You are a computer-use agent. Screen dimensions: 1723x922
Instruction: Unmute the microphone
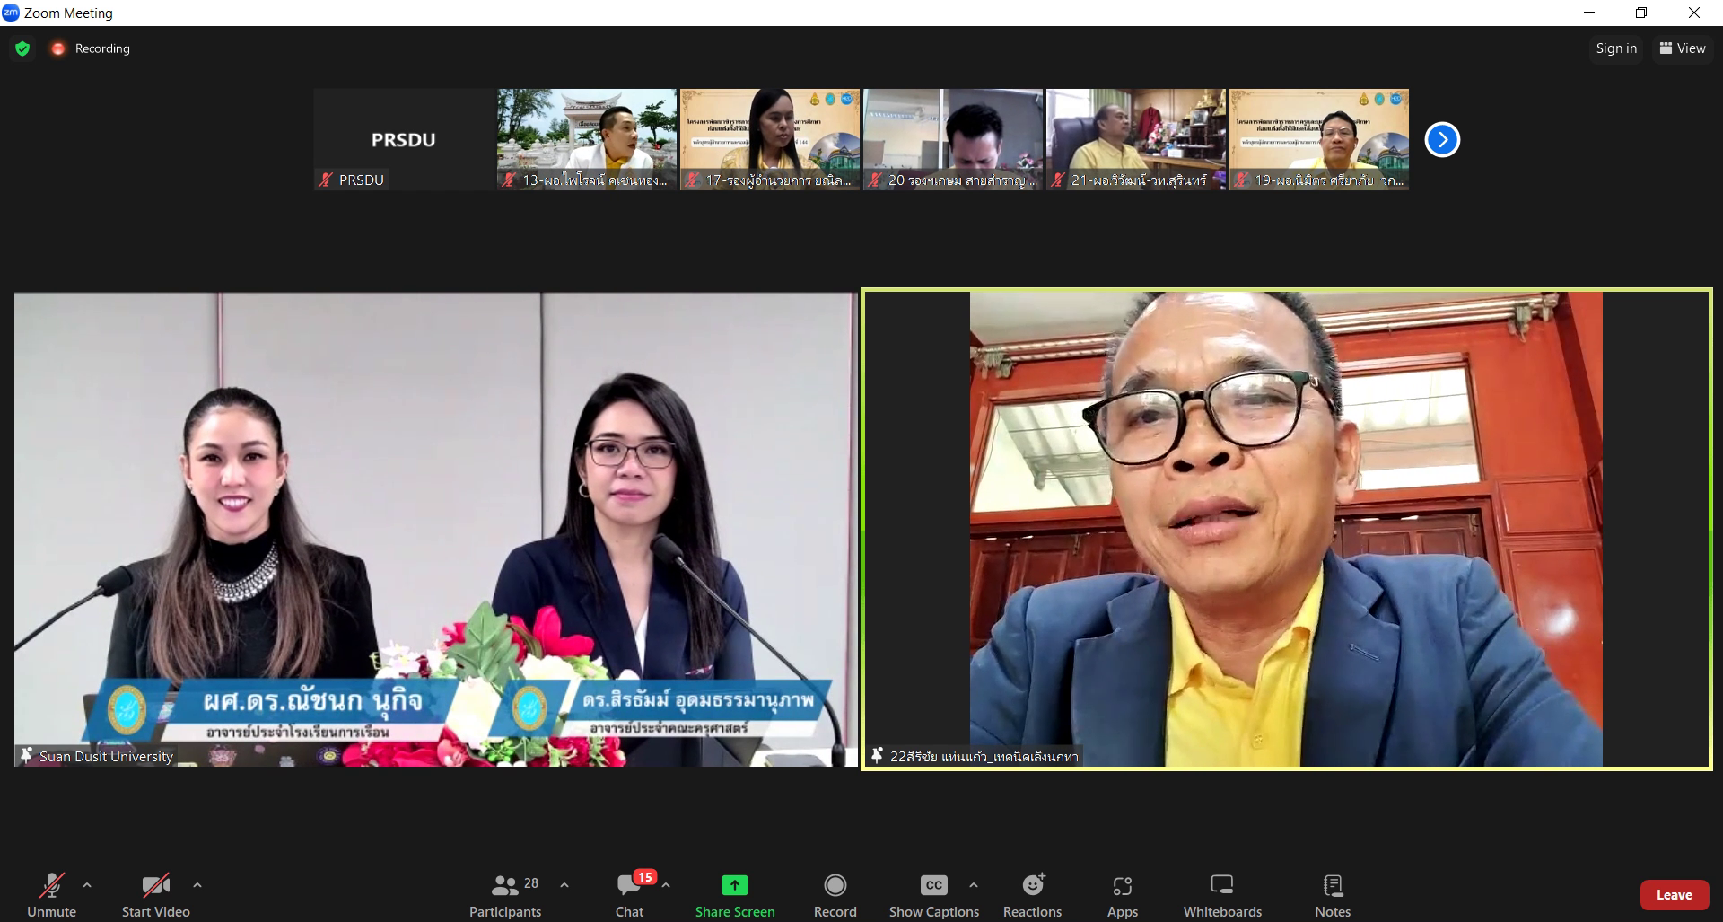point(51,895)
